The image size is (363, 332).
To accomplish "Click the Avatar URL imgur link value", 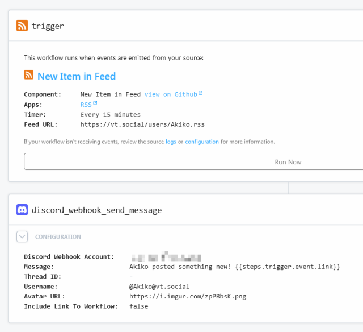I will click(x=187, y=296).
